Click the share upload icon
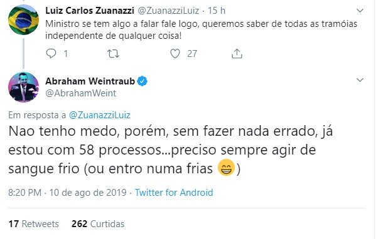This screenshot has width=376, height=239. point(237,54)
